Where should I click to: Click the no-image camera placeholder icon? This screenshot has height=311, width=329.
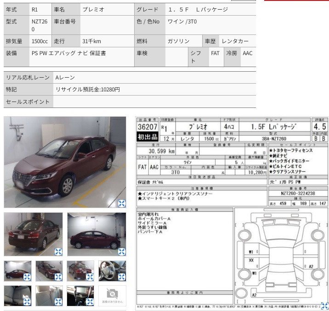(112, 294)
